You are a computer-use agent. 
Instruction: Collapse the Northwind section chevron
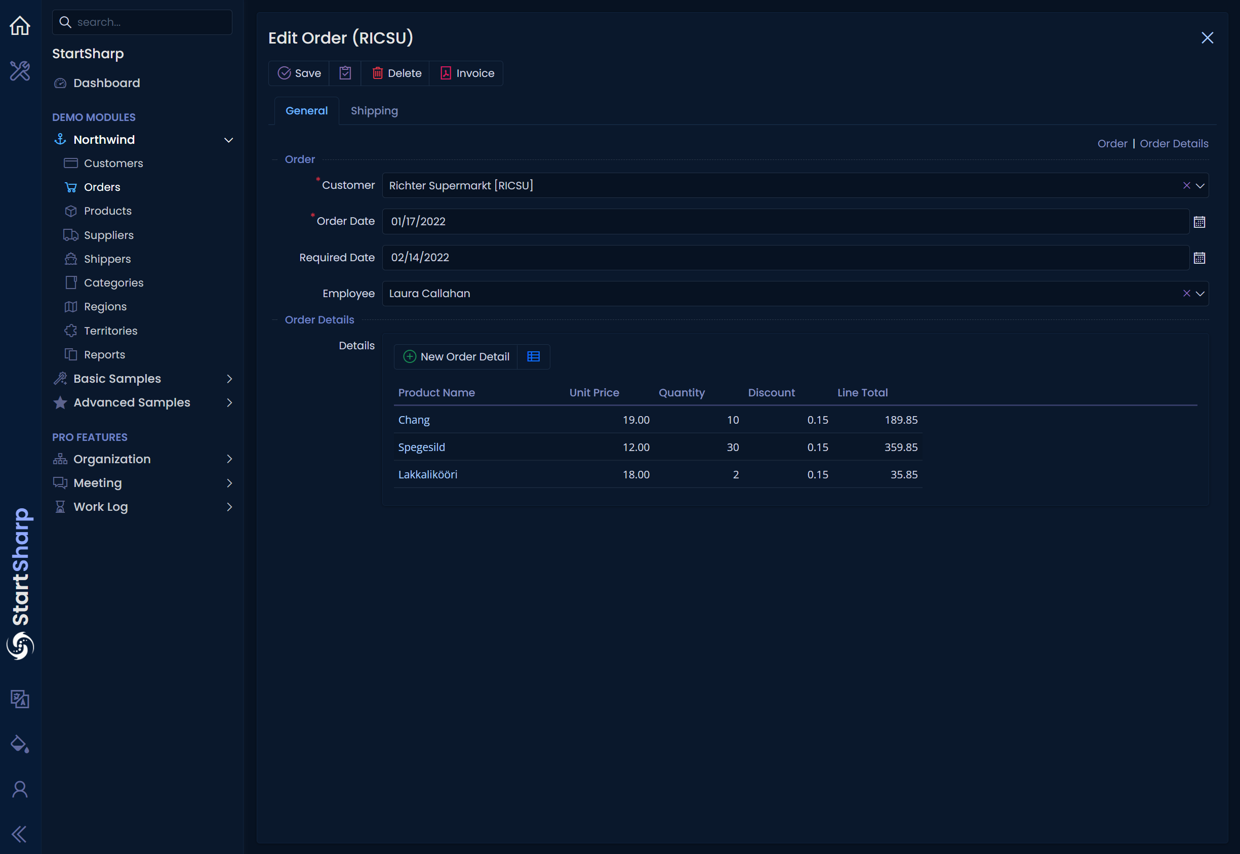coord(229,140)
